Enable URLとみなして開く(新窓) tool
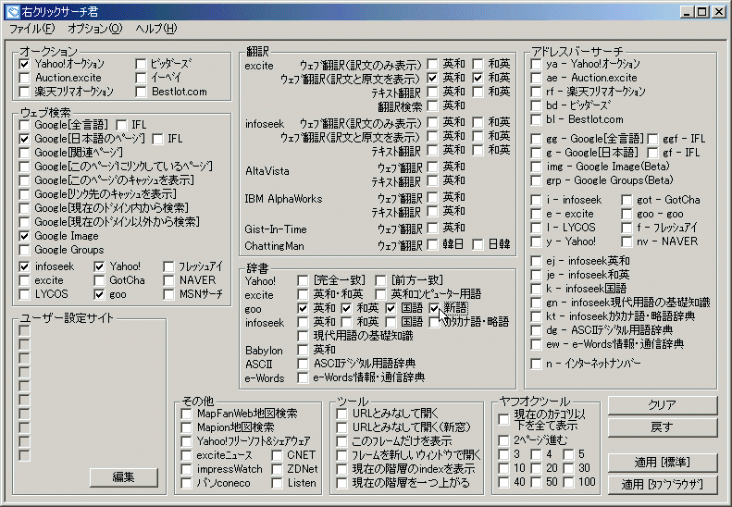 click(341, 427)
